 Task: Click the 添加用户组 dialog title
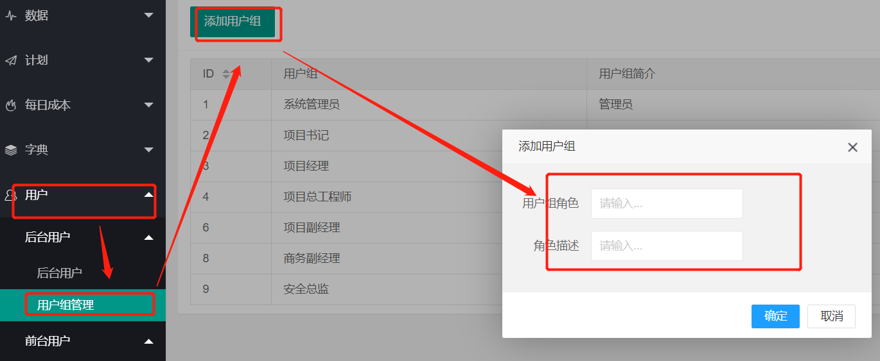(547, 147)
